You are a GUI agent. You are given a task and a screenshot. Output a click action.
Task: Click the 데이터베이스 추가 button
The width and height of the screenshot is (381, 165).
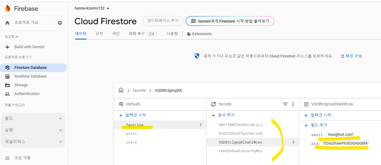163,21
